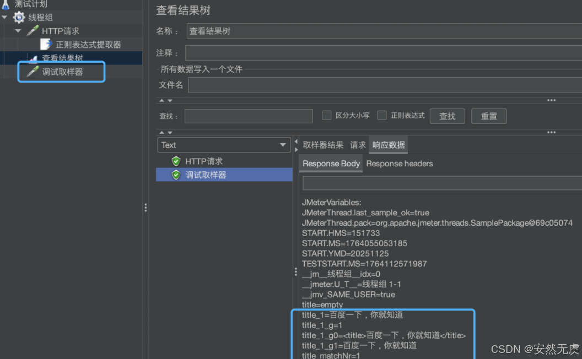Click the 正则表达式提取器 document icon

[46, 44]
